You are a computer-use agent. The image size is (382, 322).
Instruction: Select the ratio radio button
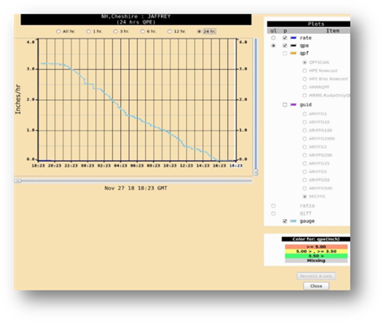click(x=273, y=206)
